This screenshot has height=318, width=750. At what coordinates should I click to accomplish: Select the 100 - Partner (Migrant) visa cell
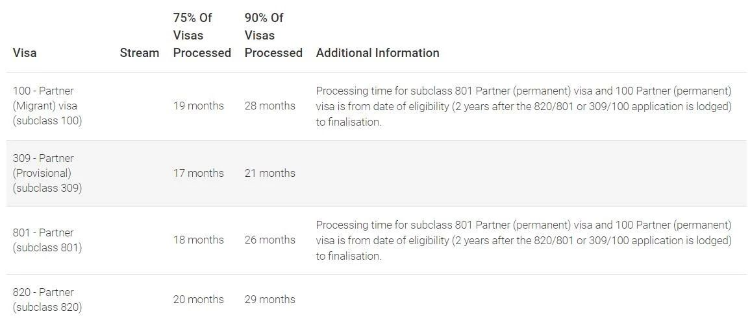[47, 106]
